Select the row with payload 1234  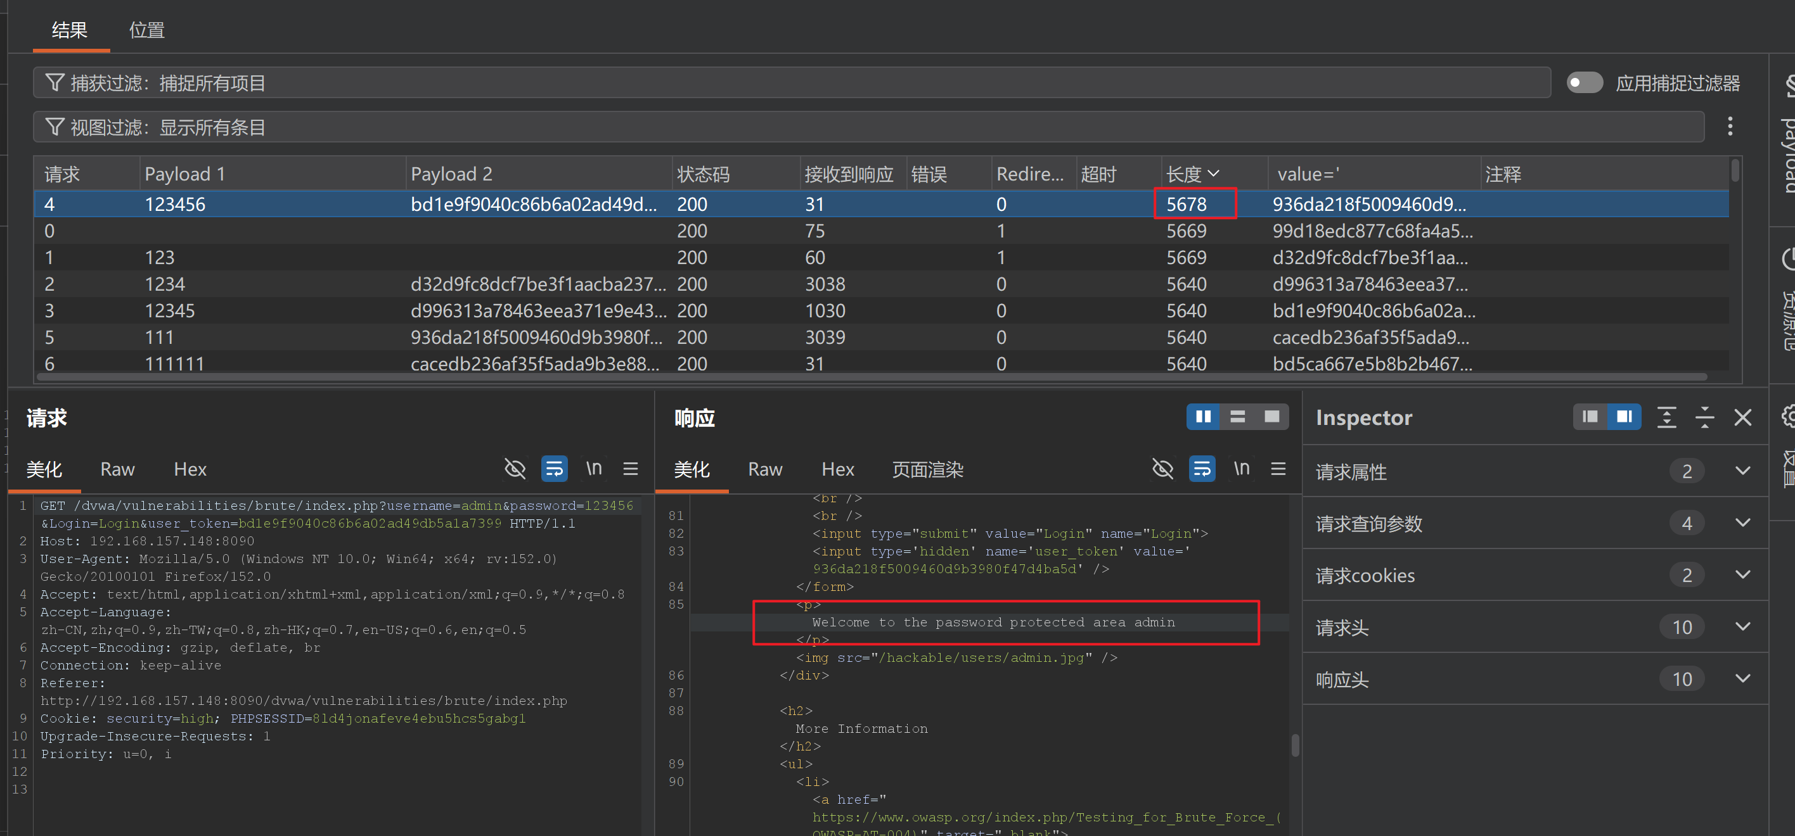[882, 284]
